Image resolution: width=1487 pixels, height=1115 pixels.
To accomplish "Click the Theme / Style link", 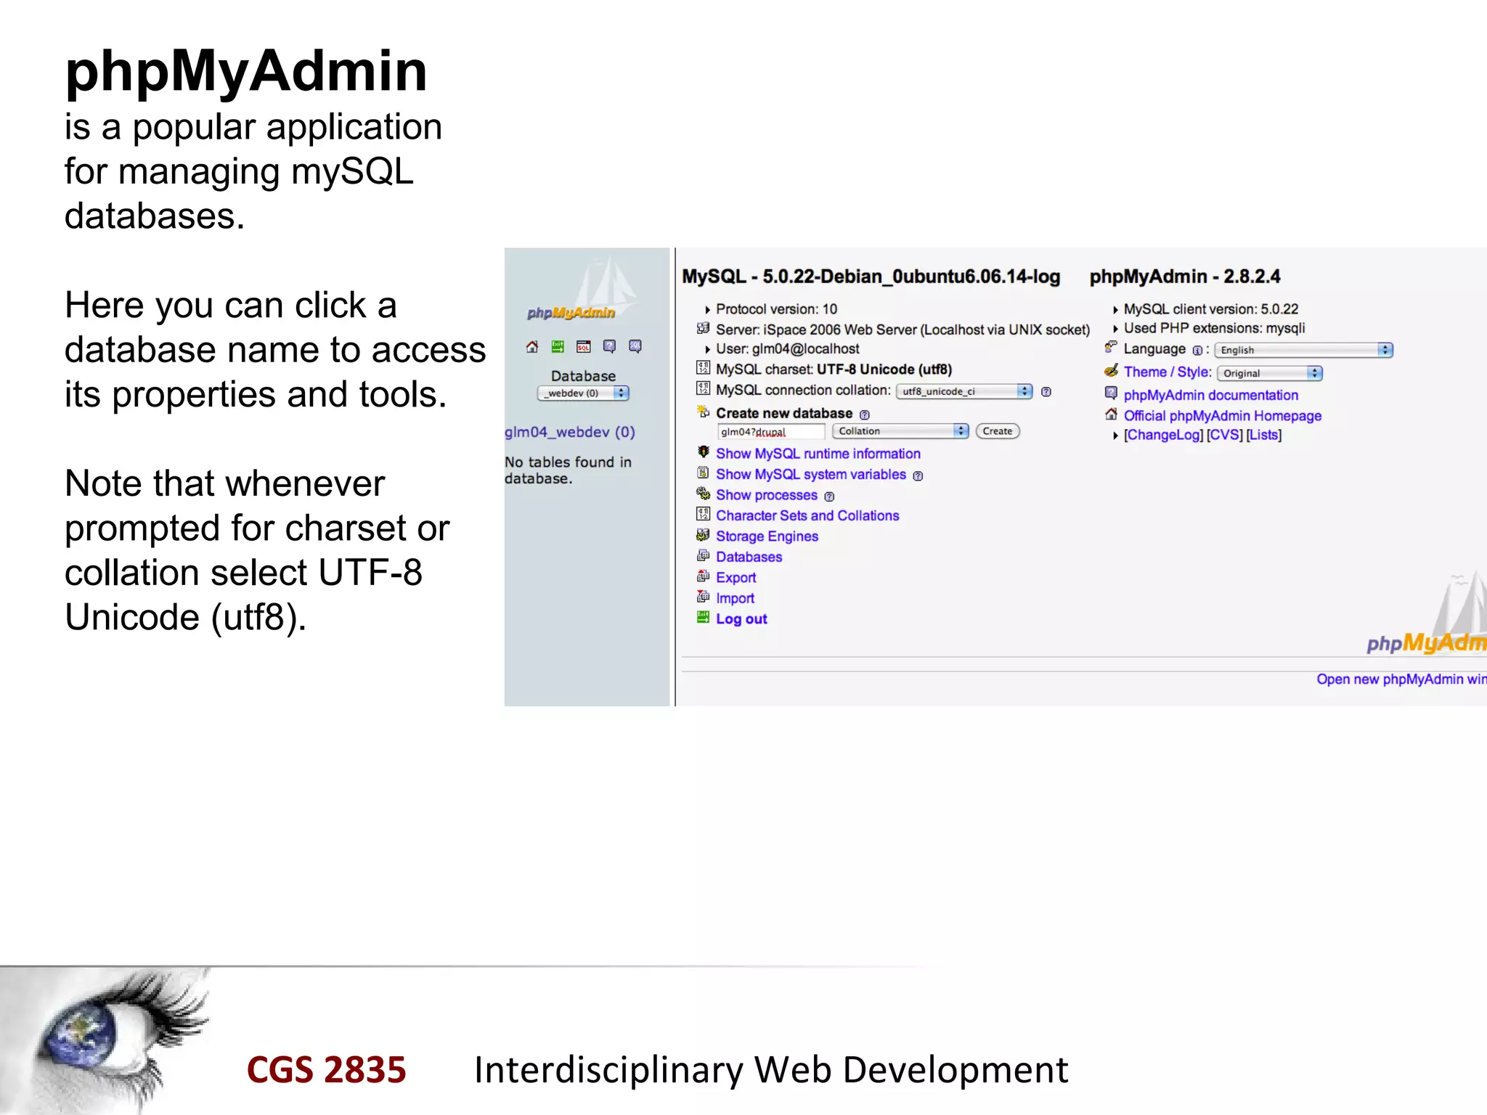I will 1168,372.
